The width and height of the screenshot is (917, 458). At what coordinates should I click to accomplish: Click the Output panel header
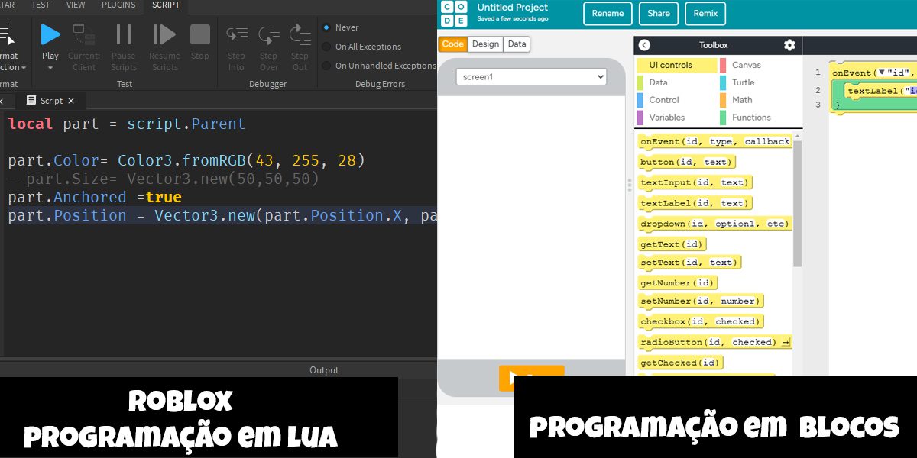coord(324,370)
